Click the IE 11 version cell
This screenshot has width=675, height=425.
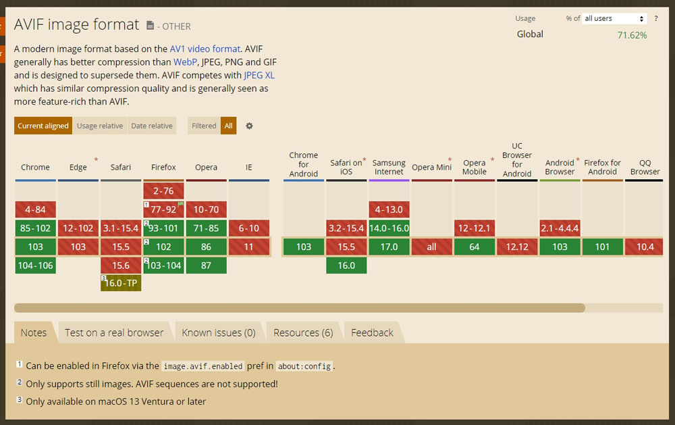(249, 247)
